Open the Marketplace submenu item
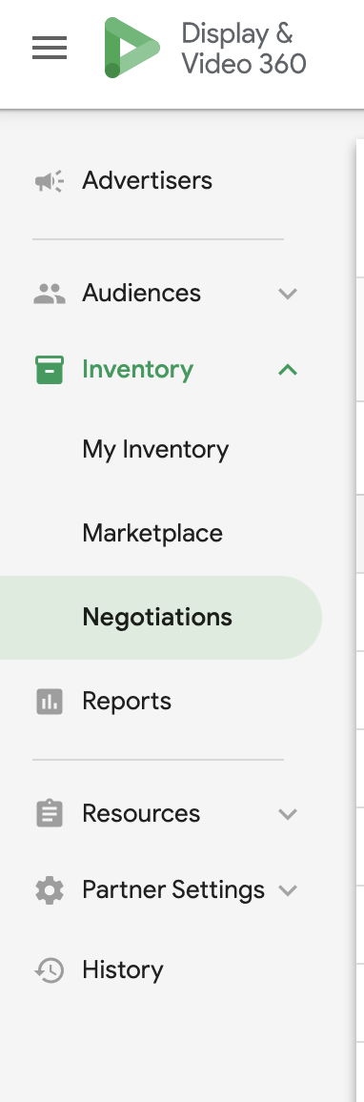This screenshot has width=364, height=1102. [x=152, y=533]
